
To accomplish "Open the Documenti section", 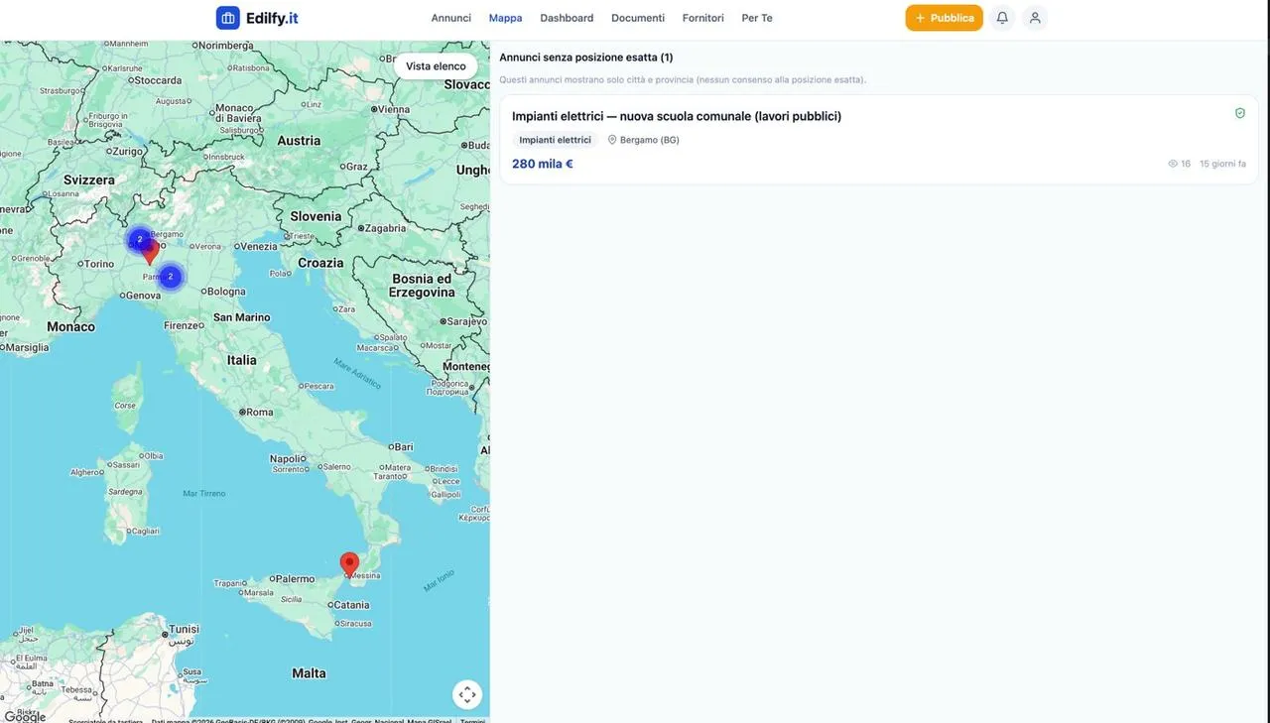I will coord(638,18).
